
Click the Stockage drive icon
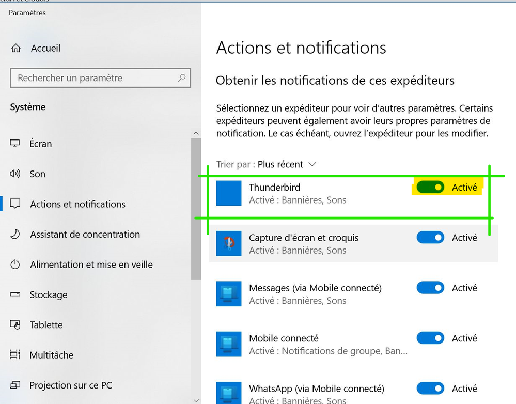pyautogui.click(x=15, y=295)
